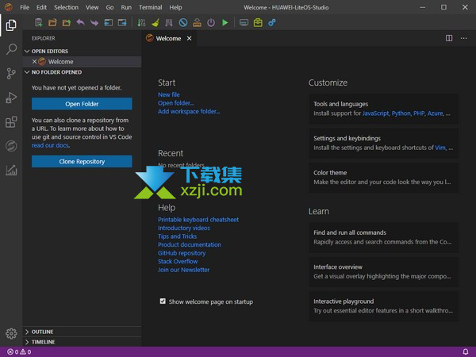The height and width of the screenshot is (357, 476).
Task: Click the window left-arrow layout icon
Action: point(109,22)
